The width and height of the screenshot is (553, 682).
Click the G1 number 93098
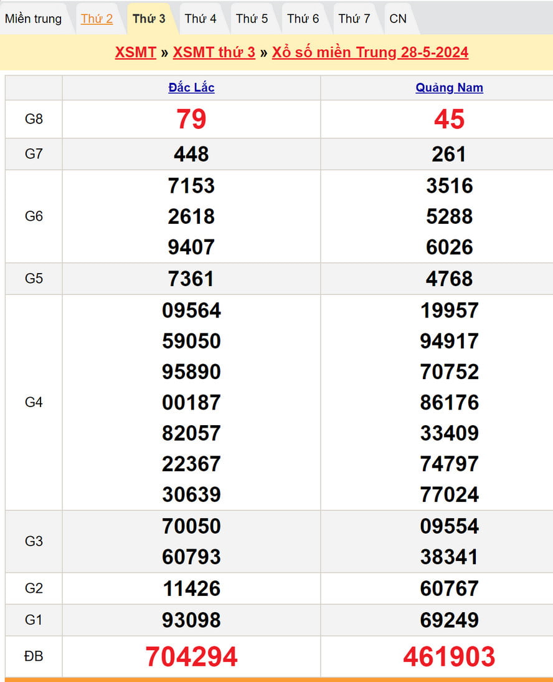click(x=191, y=620)
